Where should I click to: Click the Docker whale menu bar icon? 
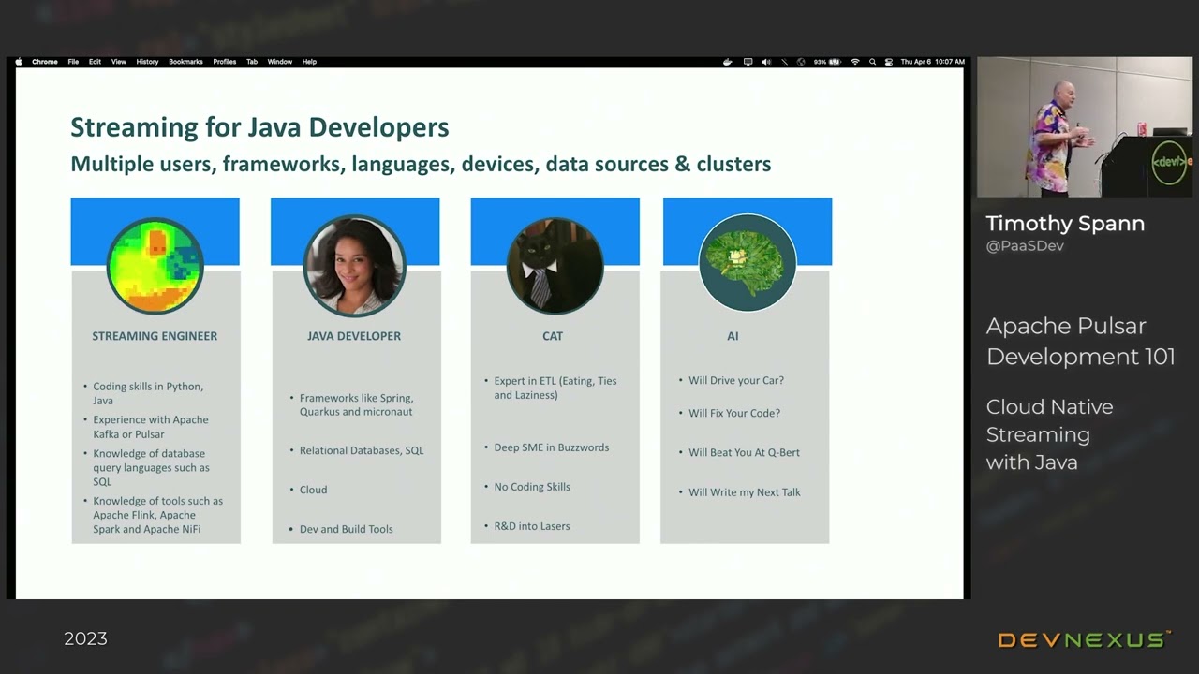tap(728, 62)
